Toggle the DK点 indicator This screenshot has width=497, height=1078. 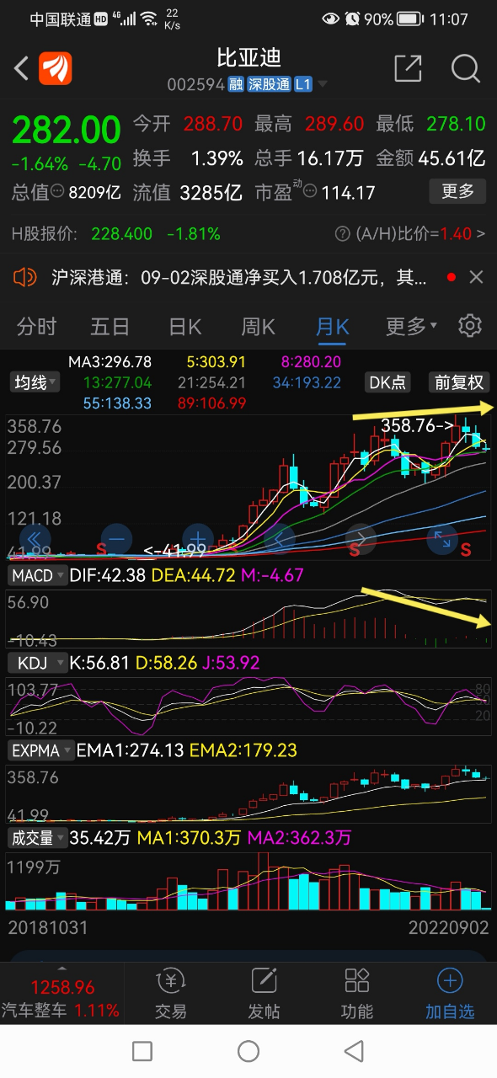387,382
